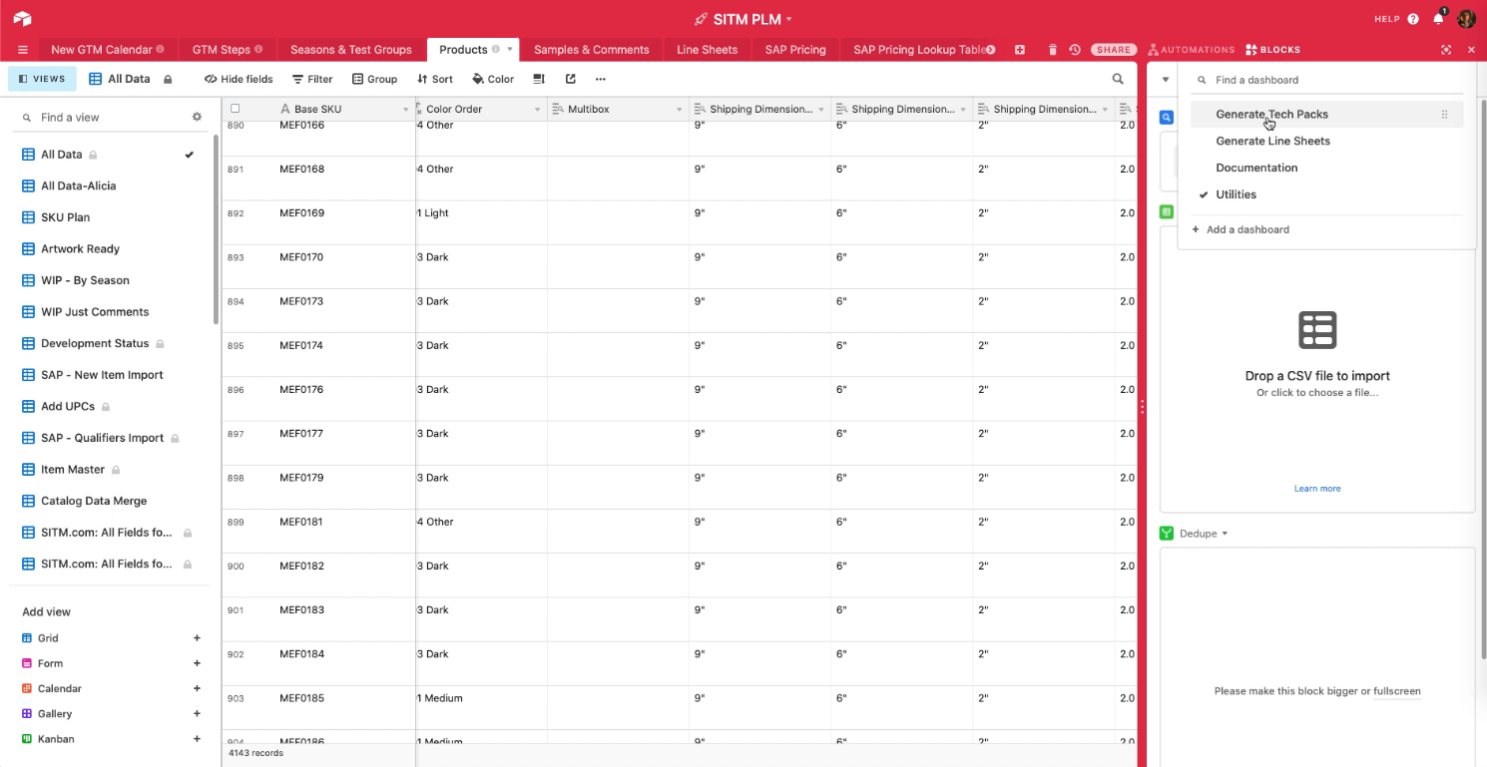Switch to the SAP Pricing tab
The height and width of the screenshot is (767, 1487).
click(x=794, y=49)
